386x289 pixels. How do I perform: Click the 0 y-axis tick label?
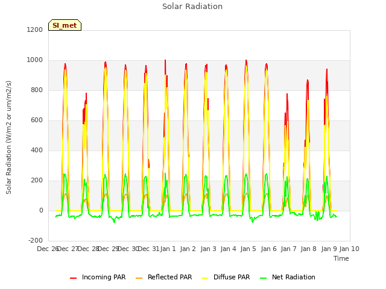(41, 211)
